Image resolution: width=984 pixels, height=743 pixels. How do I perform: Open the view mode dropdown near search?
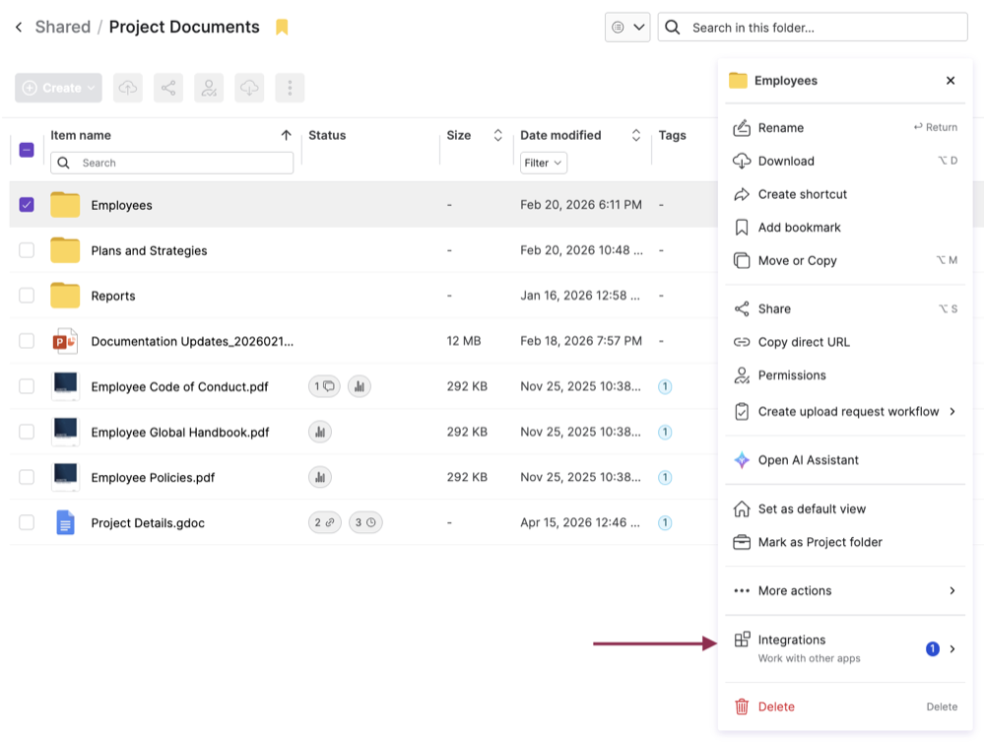(x=626, y=27)
